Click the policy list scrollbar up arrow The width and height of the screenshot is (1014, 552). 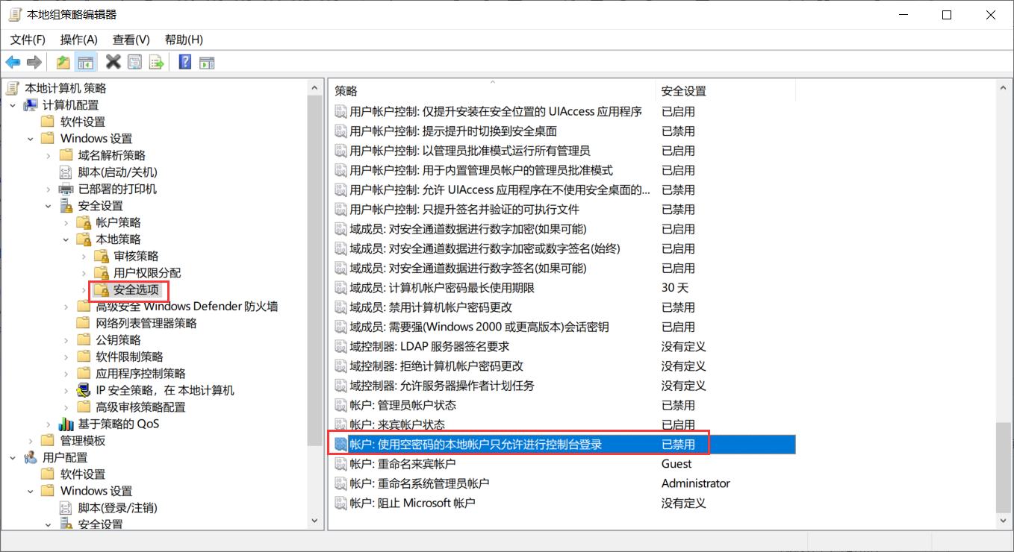click(x=1003, y=88)
